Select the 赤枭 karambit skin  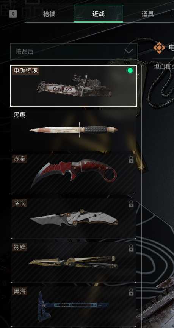(x=74, y=174)
